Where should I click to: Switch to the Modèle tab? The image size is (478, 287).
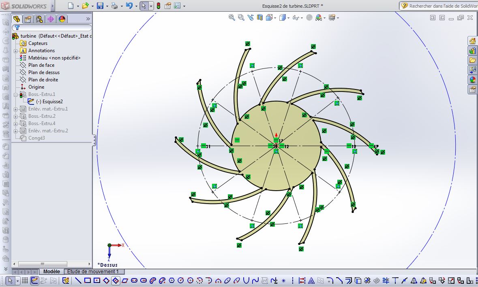pyautogui.click(x=51, y=272)
